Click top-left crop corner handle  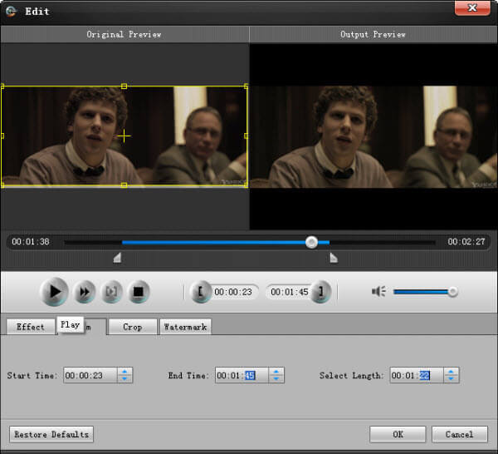[2, 86]
